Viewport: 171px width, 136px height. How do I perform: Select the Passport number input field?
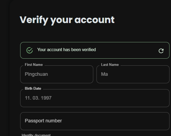[107, 121]
